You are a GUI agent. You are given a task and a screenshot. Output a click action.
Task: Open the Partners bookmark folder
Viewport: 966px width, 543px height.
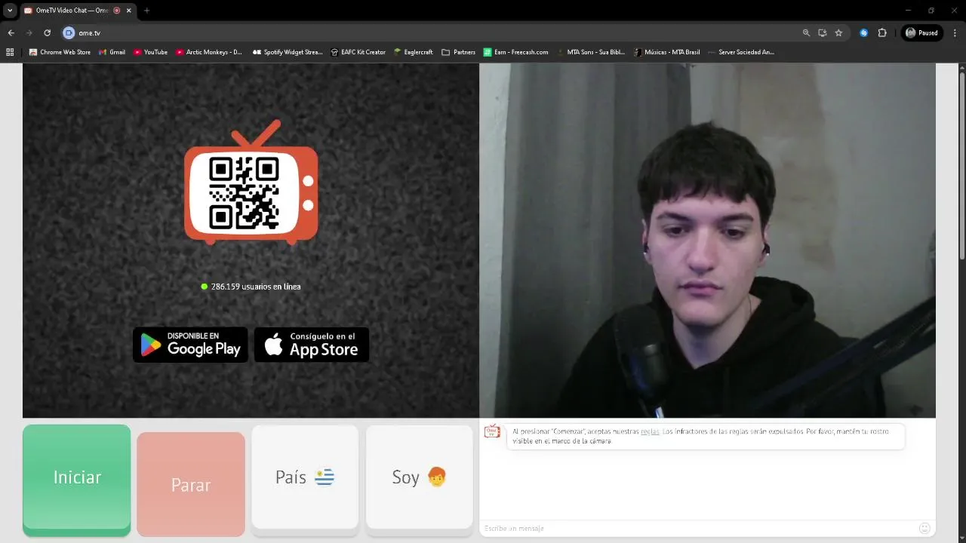coord(458,52)
